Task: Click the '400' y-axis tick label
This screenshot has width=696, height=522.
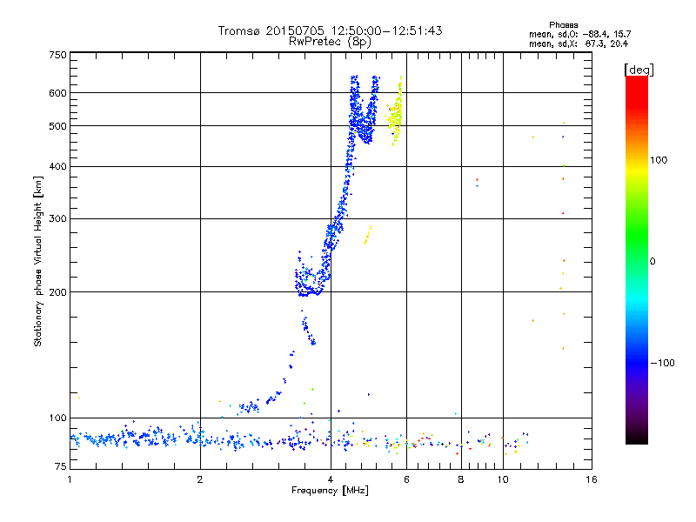Action: [58, 167]
